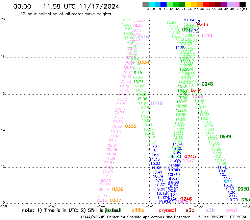Click the orange time stamp 0336
Image resolution: width=250 pixels, height=220 pixels.
(x=118, y=189)
